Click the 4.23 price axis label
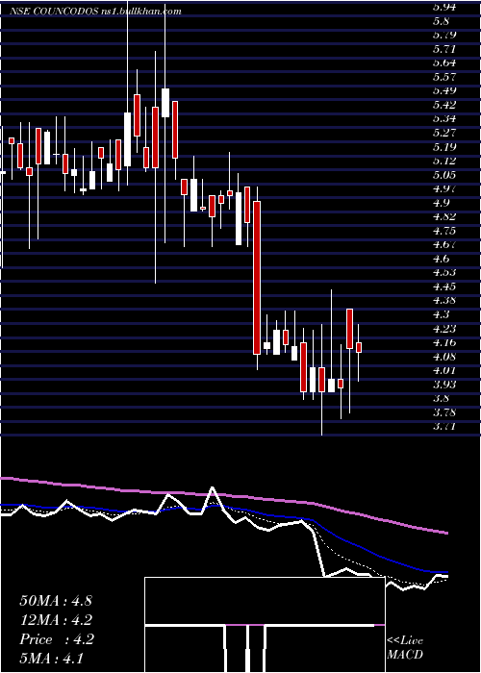 tap(444, 329)
